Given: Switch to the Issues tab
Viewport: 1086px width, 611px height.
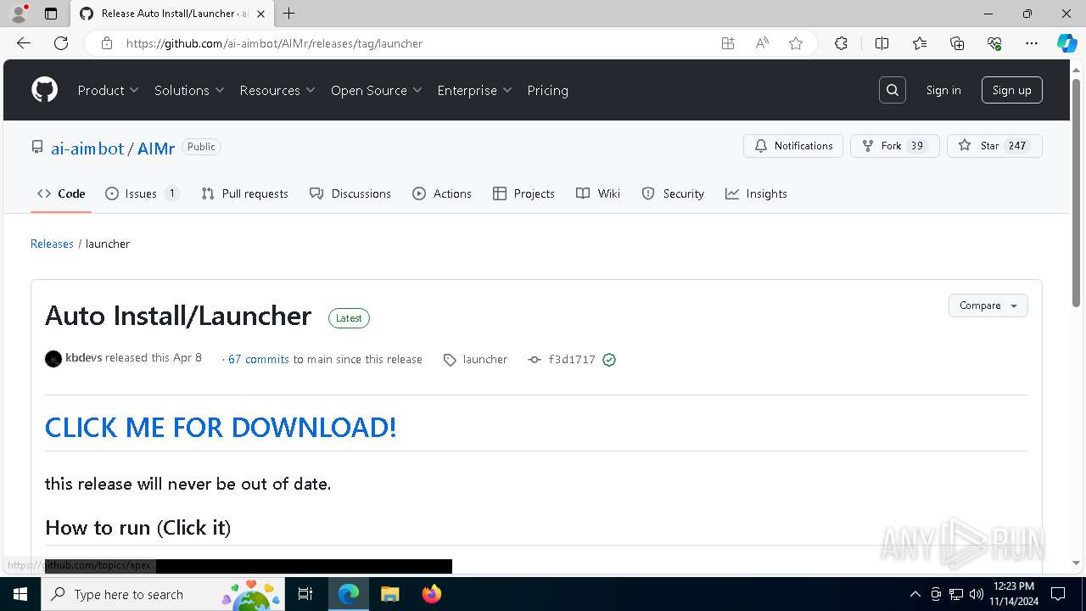Looking at the screenshot, I should 142,193.
